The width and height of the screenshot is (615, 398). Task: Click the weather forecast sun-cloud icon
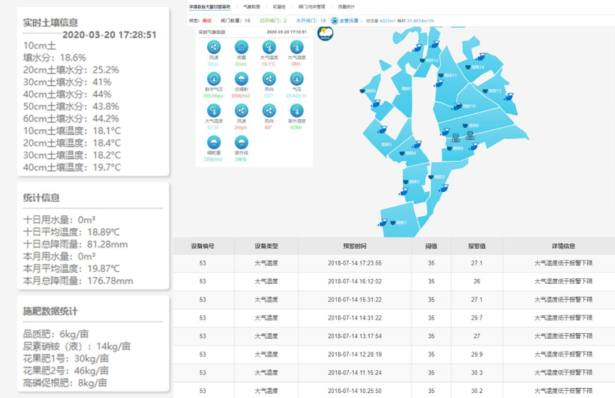point(325,34)
